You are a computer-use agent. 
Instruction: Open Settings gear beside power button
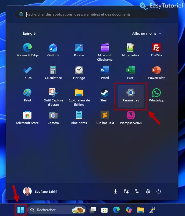148,191
